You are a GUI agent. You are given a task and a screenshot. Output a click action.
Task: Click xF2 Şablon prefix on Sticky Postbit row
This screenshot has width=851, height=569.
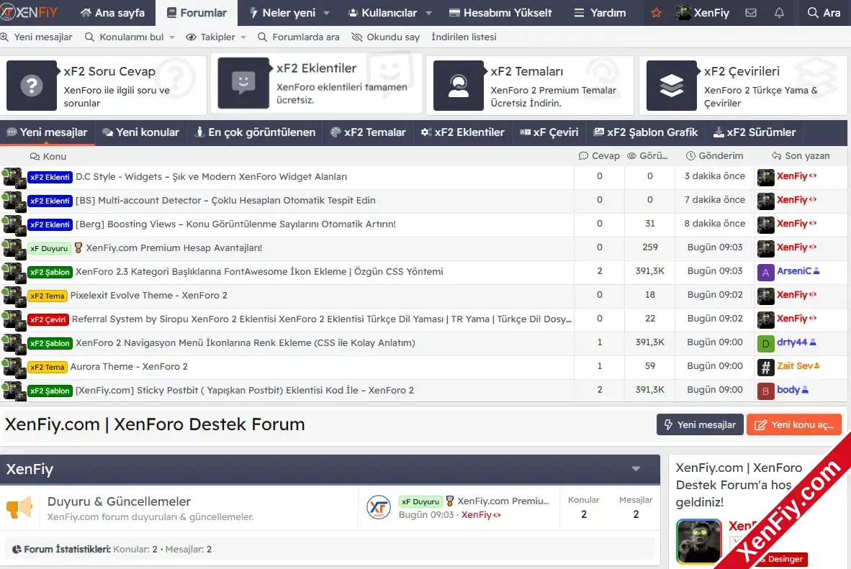50,391
